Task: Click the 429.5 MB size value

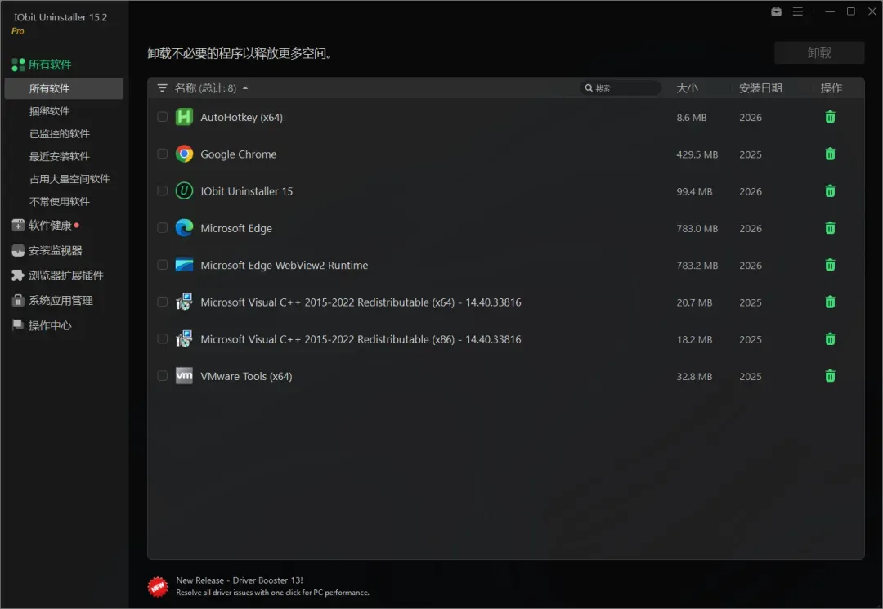Action: 697,154
